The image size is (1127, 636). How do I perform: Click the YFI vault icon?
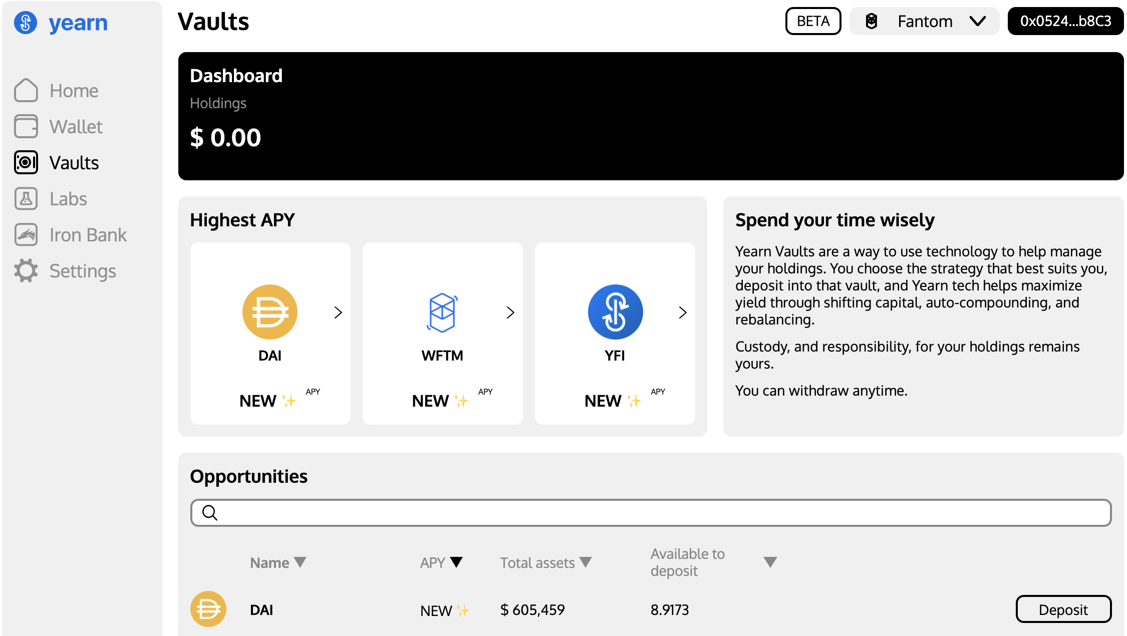point(615,311)
